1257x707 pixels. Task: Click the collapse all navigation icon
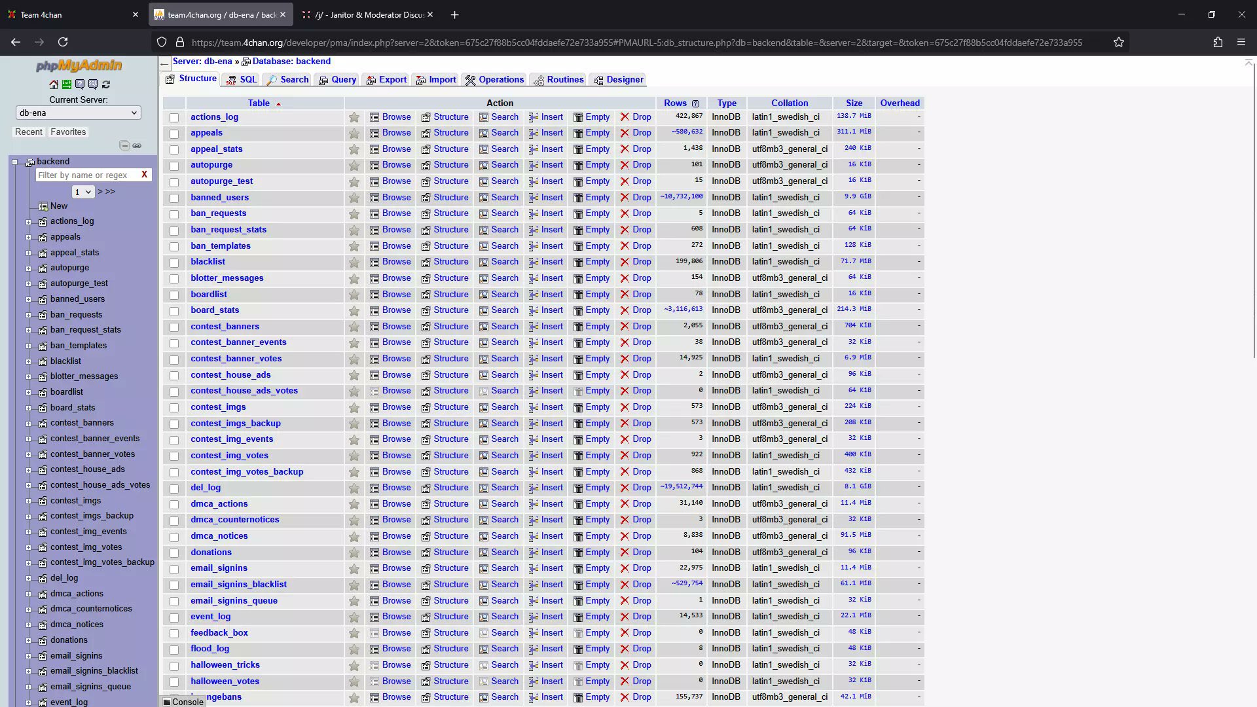(124, 145)
